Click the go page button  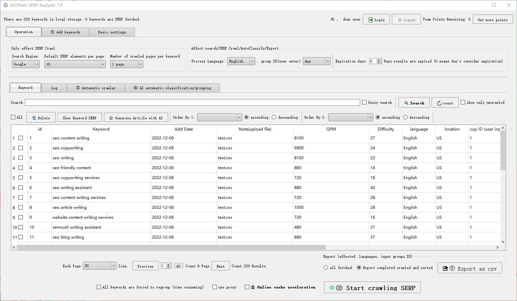[178, 266]
